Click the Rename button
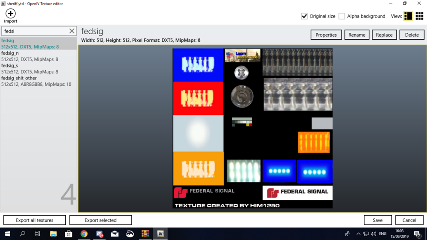The image size is (427, 240). tap(357, 35)
